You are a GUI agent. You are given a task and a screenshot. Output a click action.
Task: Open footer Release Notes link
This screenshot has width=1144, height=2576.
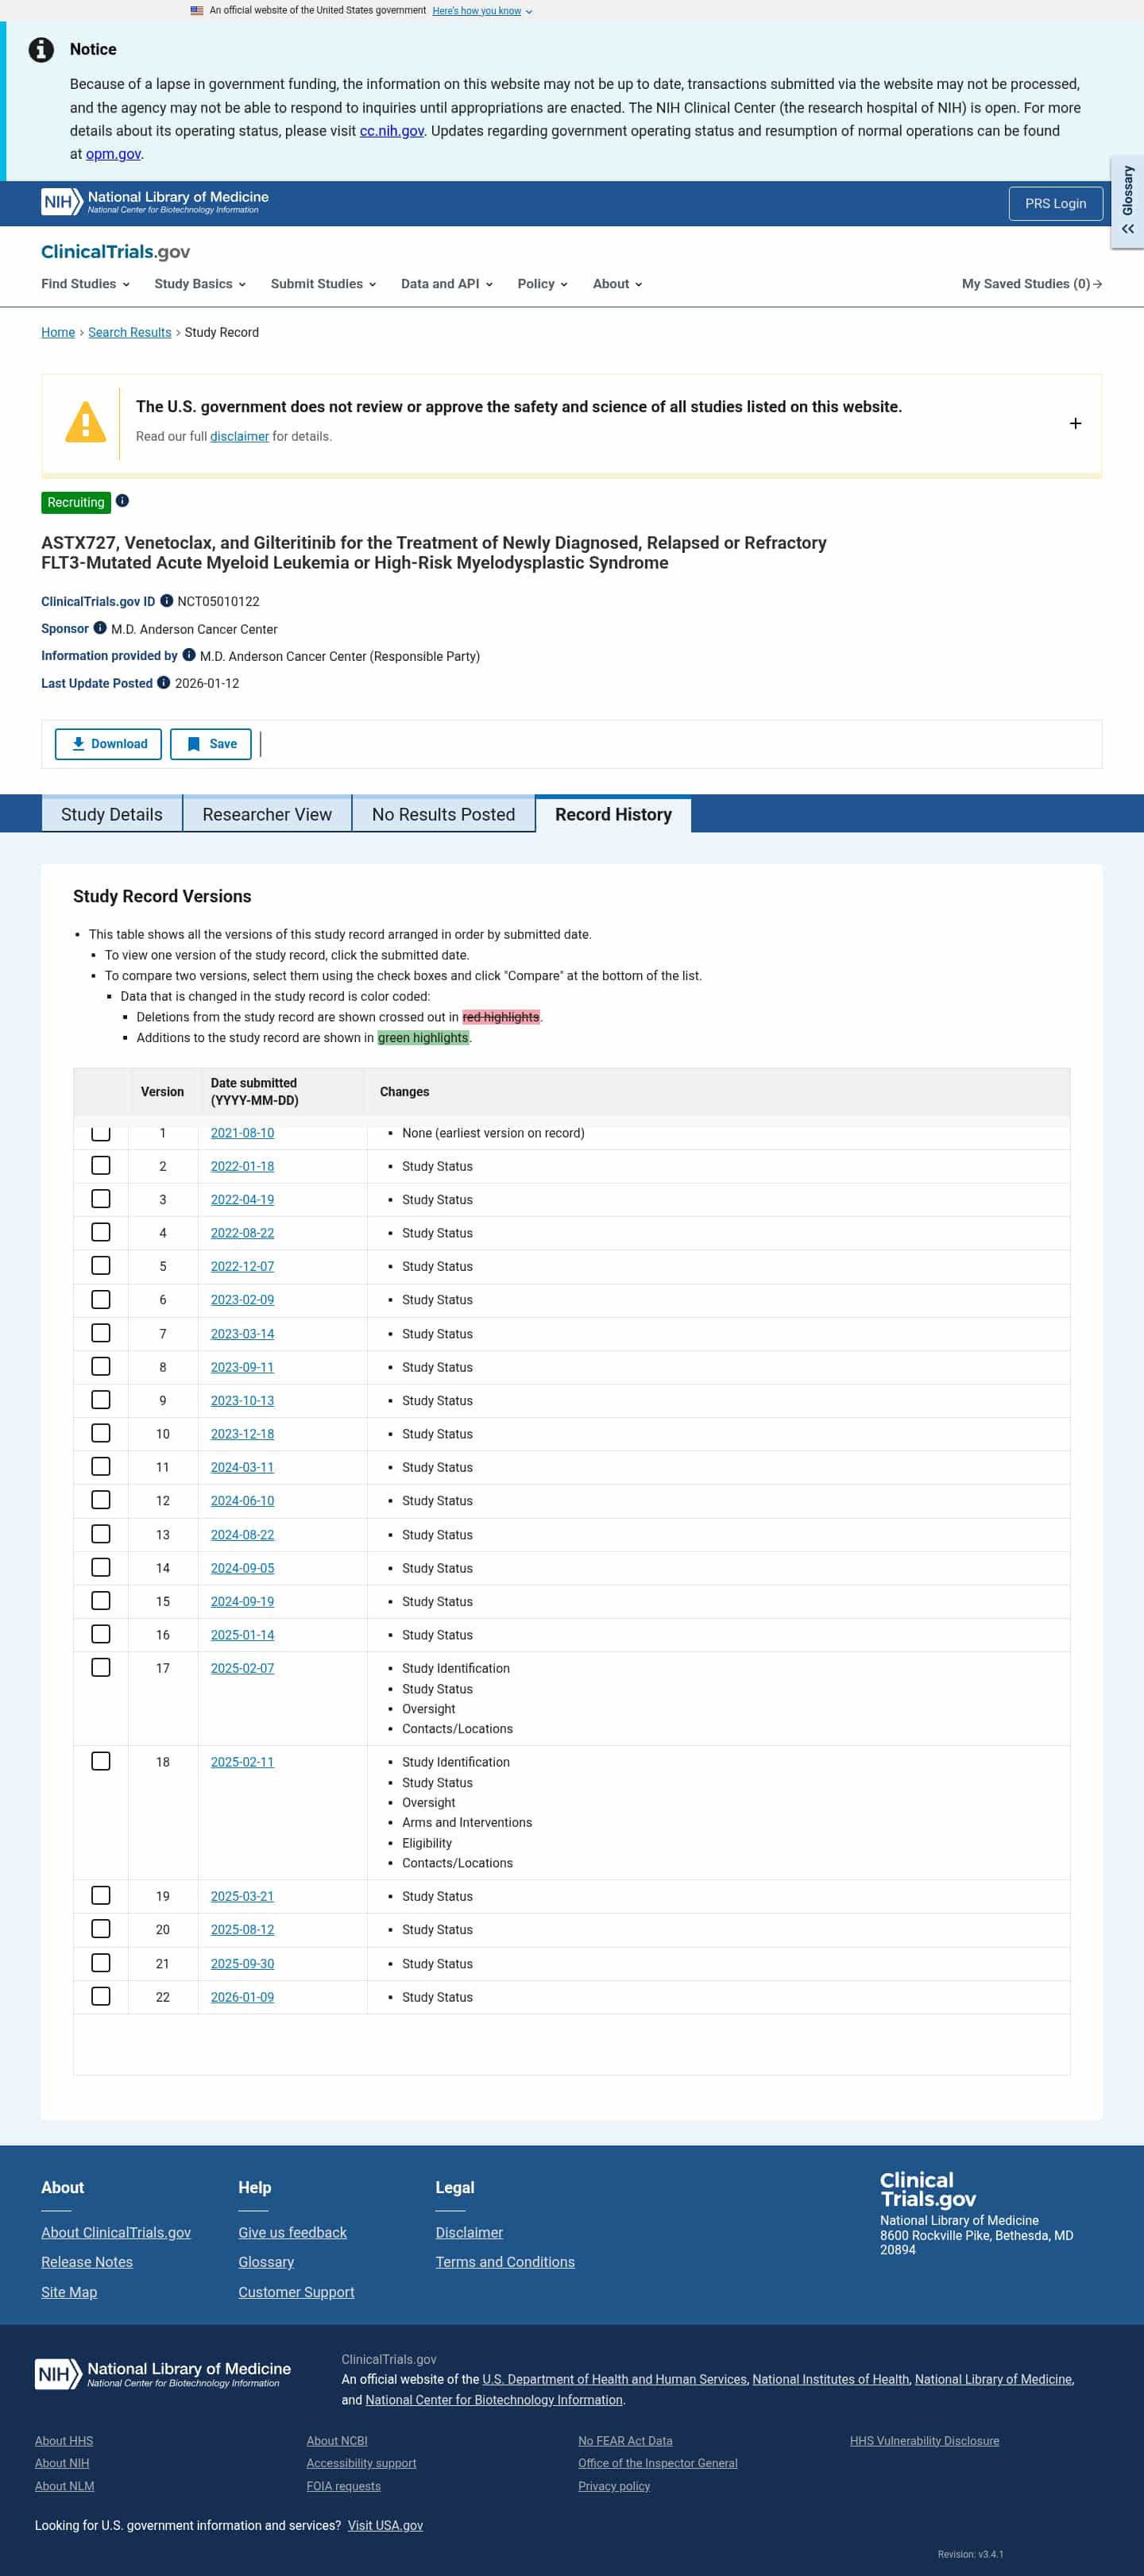click(87, 2262)
